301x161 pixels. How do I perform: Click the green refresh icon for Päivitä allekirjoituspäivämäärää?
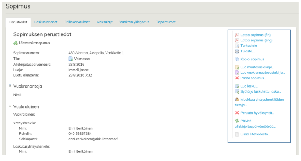237,121
